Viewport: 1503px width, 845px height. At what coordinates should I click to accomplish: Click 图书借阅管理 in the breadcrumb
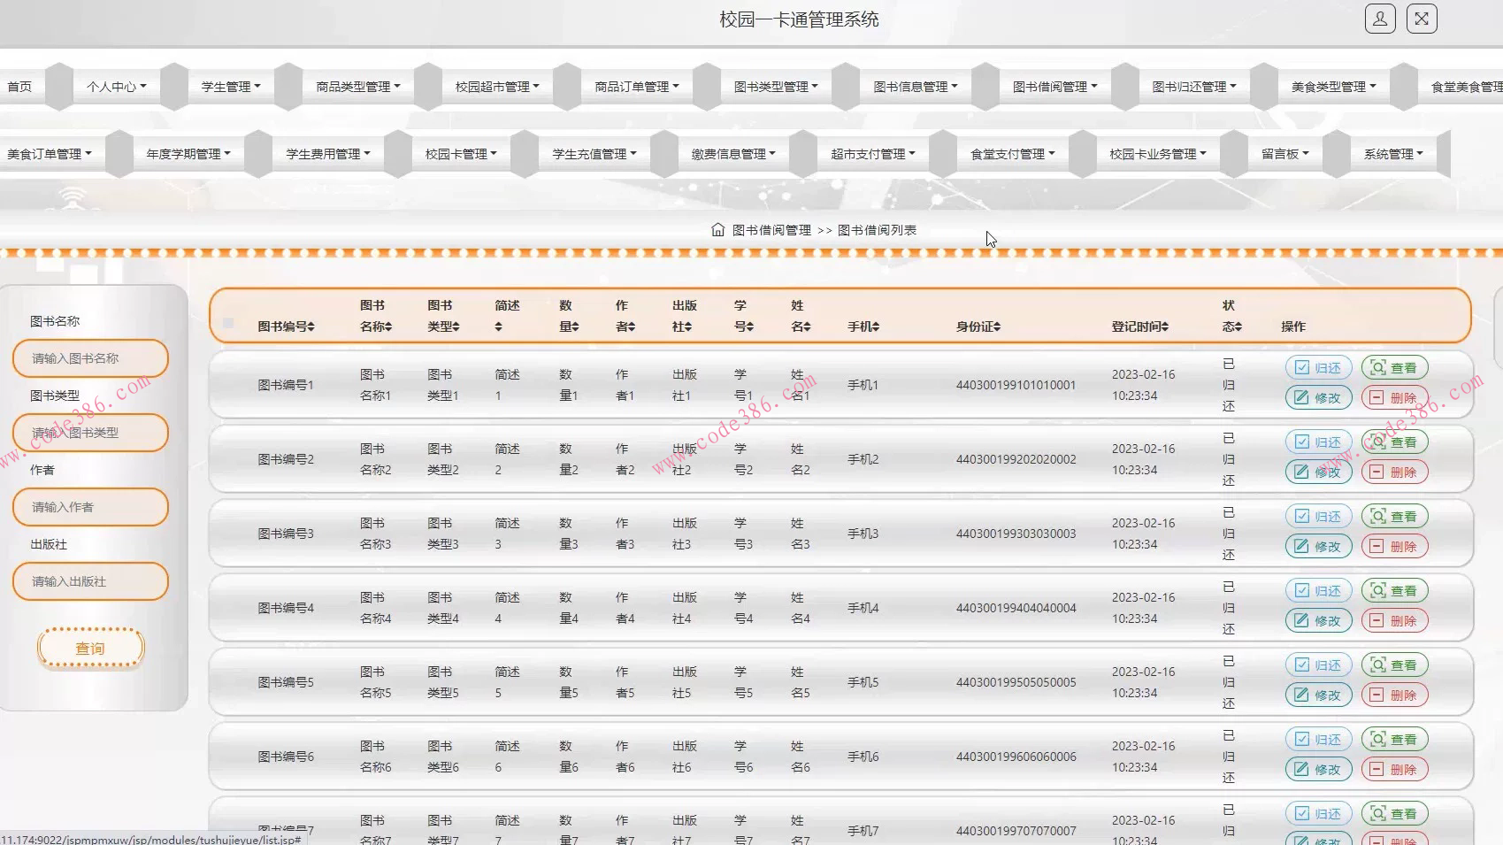[x=771, y=230]
